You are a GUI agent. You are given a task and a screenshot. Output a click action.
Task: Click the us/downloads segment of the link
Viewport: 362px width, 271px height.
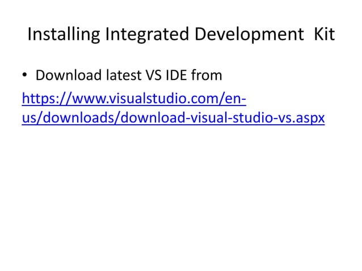[x=69, y=117]
